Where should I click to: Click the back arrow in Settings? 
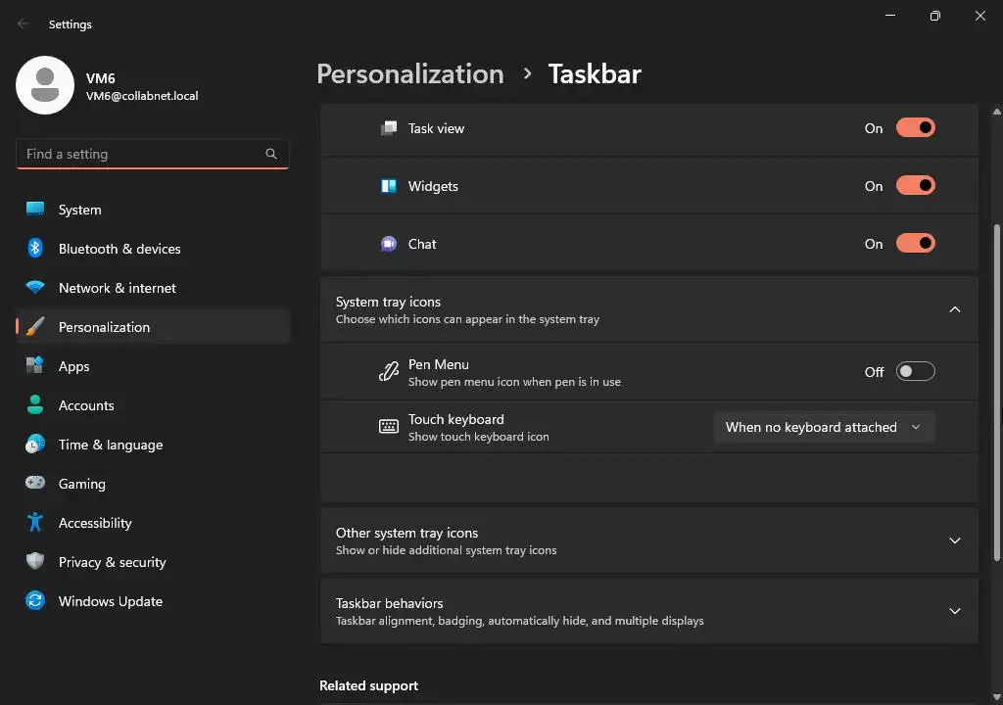pos(24,24)
